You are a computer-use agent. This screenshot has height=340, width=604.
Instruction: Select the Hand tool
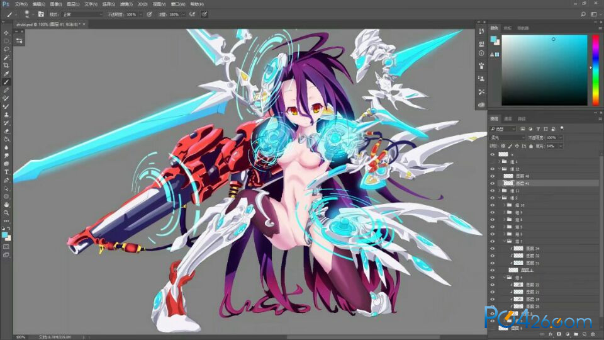coord(6,205)
